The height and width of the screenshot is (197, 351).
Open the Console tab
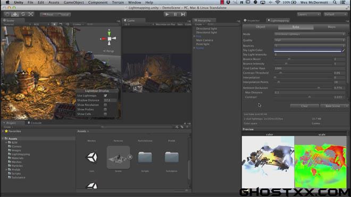[35, 123]
